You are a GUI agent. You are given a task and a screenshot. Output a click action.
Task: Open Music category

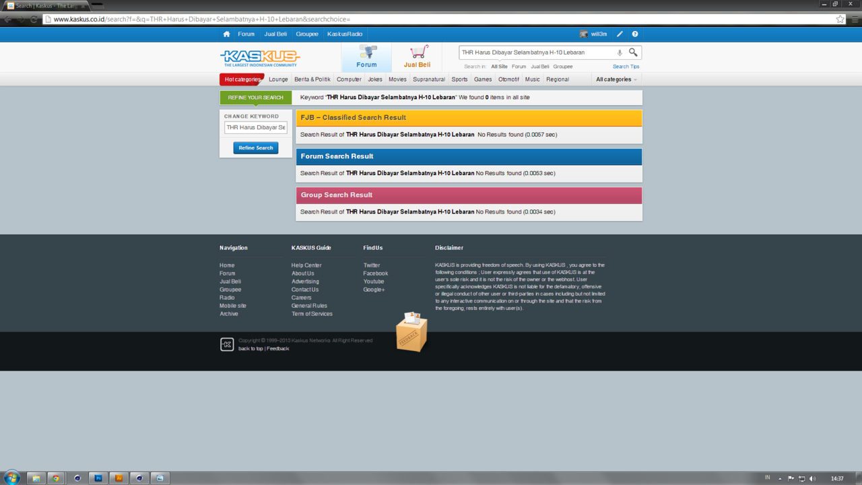click(532, 79)
